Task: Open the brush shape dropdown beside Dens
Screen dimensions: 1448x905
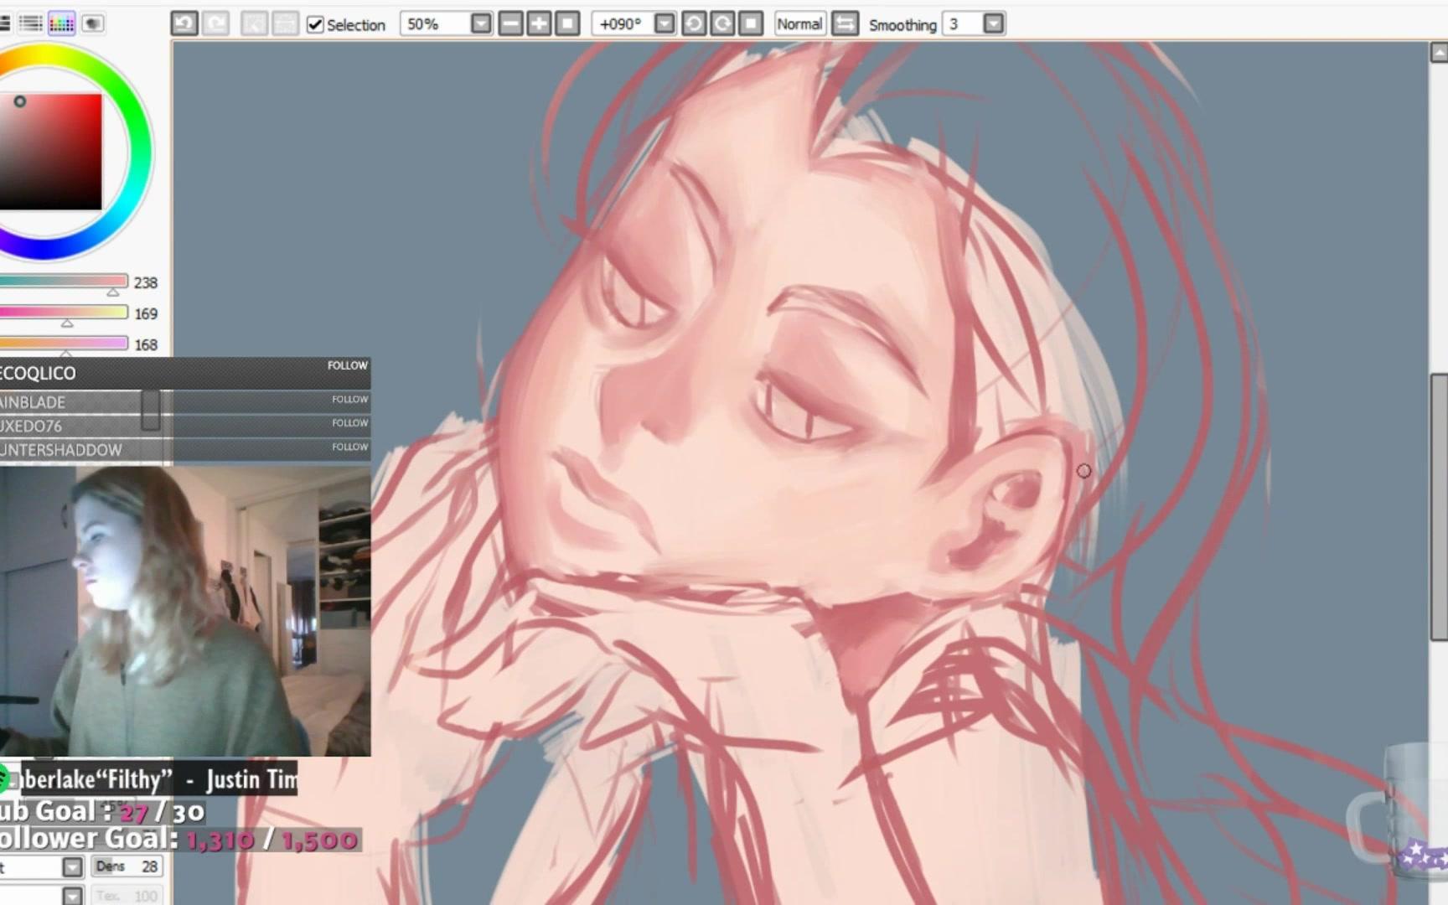Action: point(73,866)
